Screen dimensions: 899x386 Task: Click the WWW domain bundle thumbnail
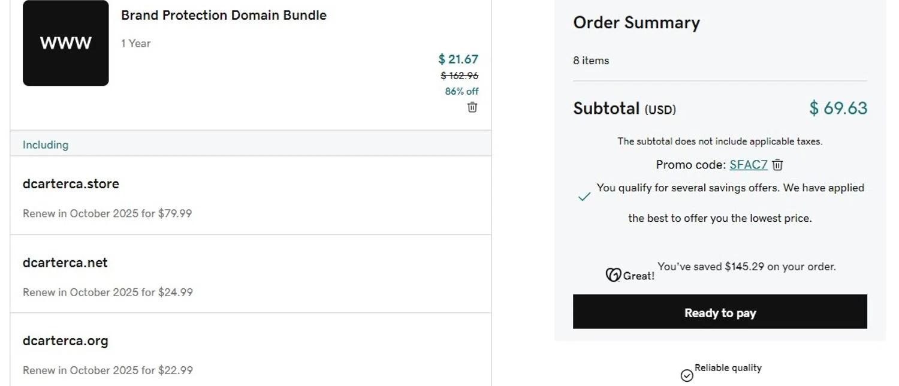[66, 43]
